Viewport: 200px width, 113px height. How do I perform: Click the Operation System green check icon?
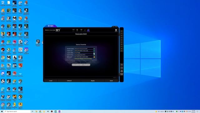click(94, 49)
